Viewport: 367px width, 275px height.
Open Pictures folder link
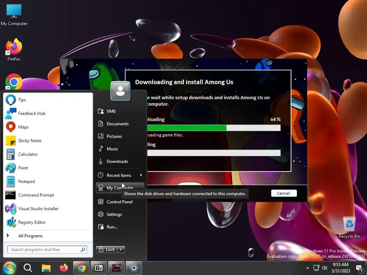(120, 136)
